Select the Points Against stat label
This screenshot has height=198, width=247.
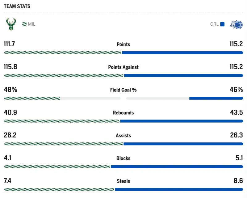coord(123,67)
